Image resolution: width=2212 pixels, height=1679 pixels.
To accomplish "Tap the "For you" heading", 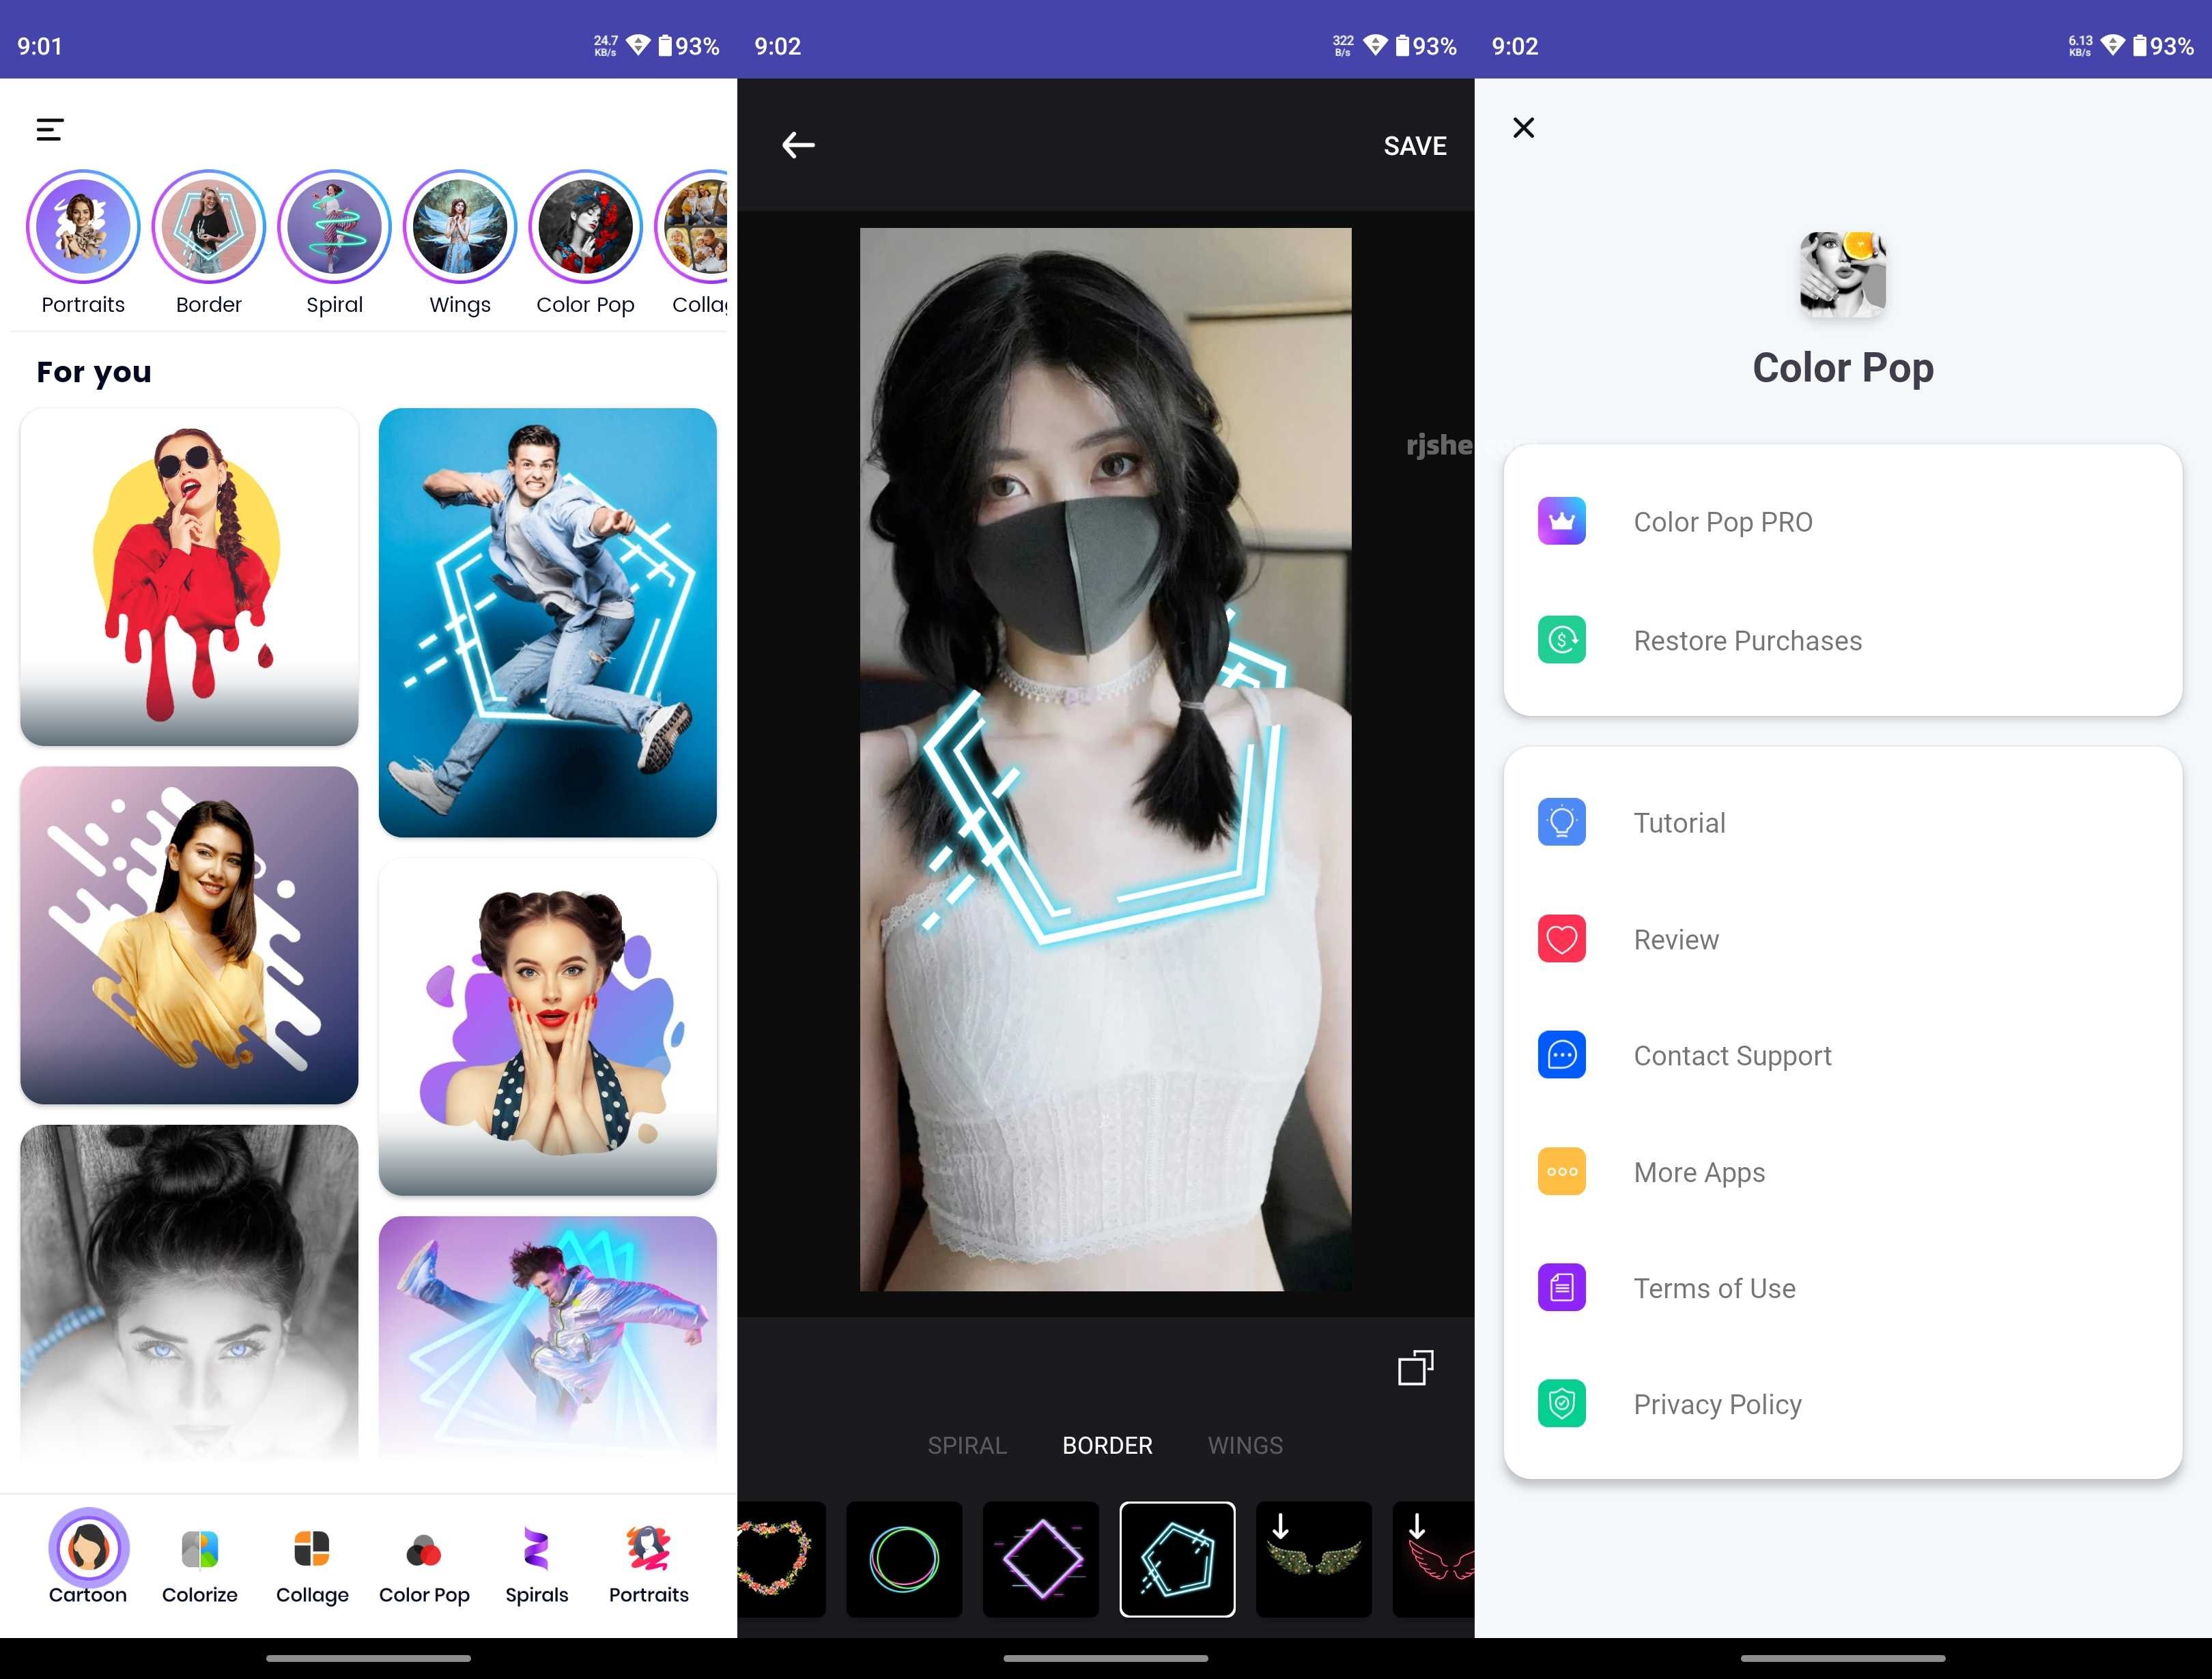I will click(x=94, y=372).
